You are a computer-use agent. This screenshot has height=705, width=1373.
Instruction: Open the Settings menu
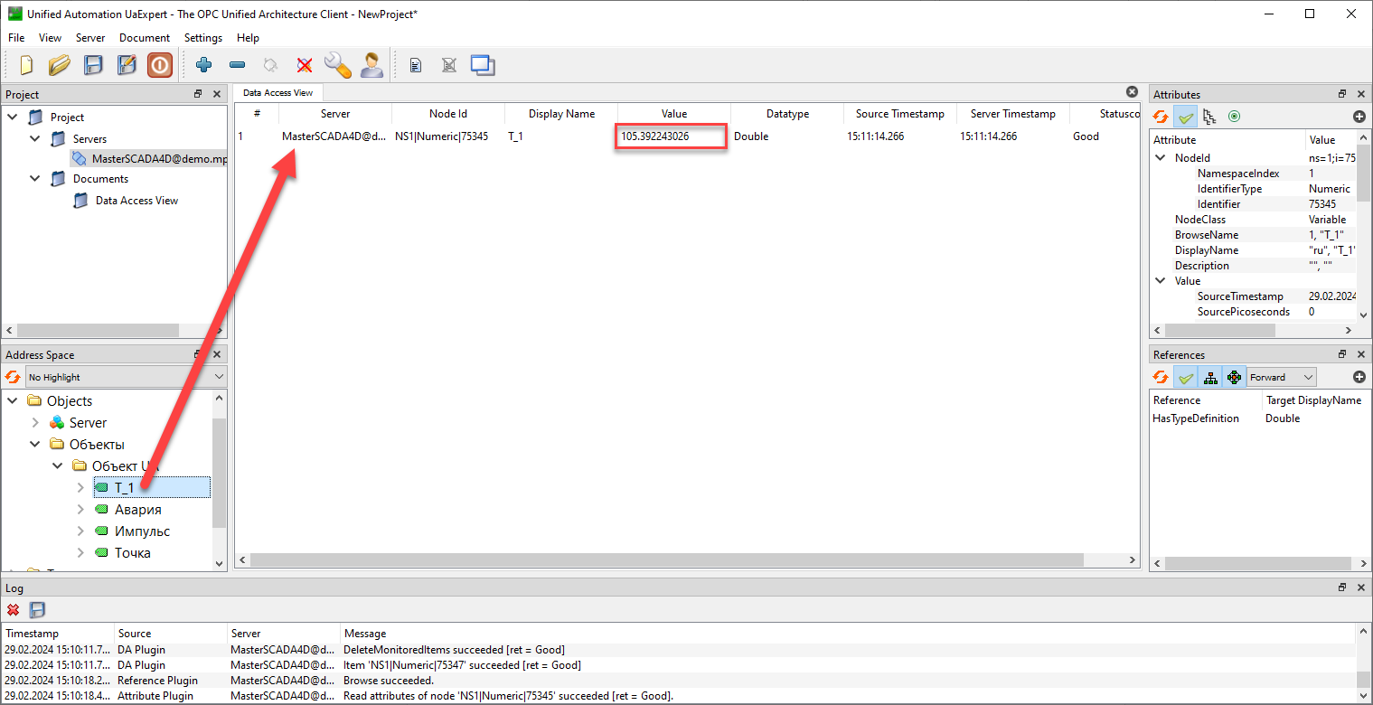202,38
